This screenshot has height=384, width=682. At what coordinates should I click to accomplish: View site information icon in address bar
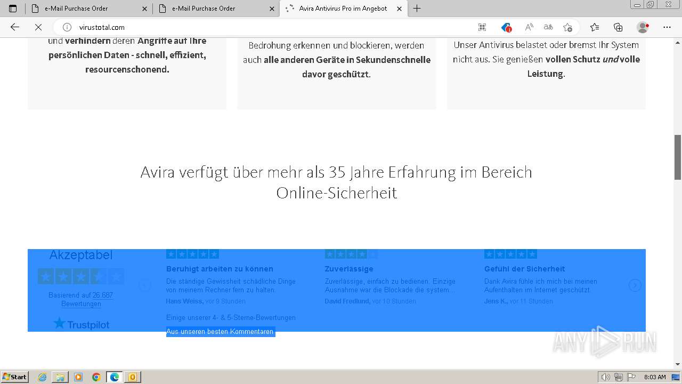(x=67, y=27)
